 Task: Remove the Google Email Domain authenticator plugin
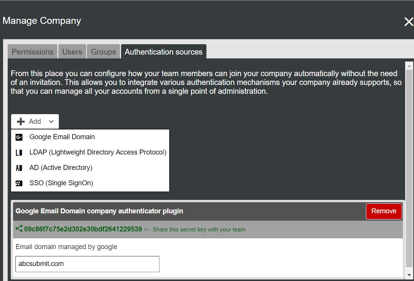click(x=384, y=211)
